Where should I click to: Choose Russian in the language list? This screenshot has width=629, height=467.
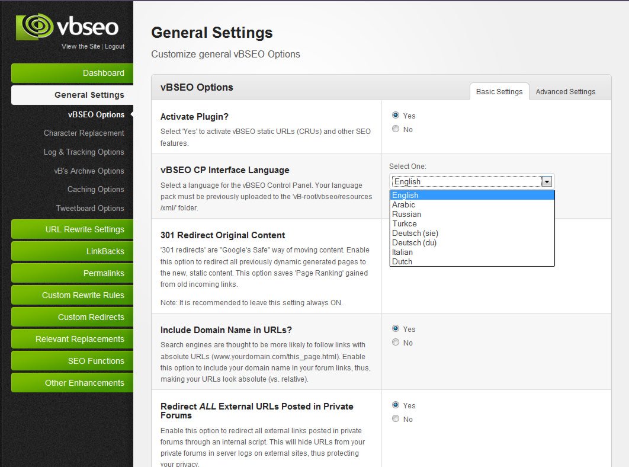pyautogui.click(x=471, y=214)
